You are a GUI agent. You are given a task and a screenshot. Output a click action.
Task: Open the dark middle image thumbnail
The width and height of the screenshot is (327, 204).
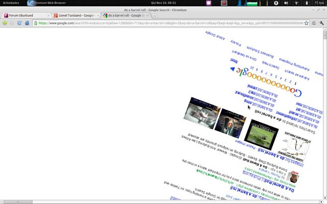tap(230, 123)
